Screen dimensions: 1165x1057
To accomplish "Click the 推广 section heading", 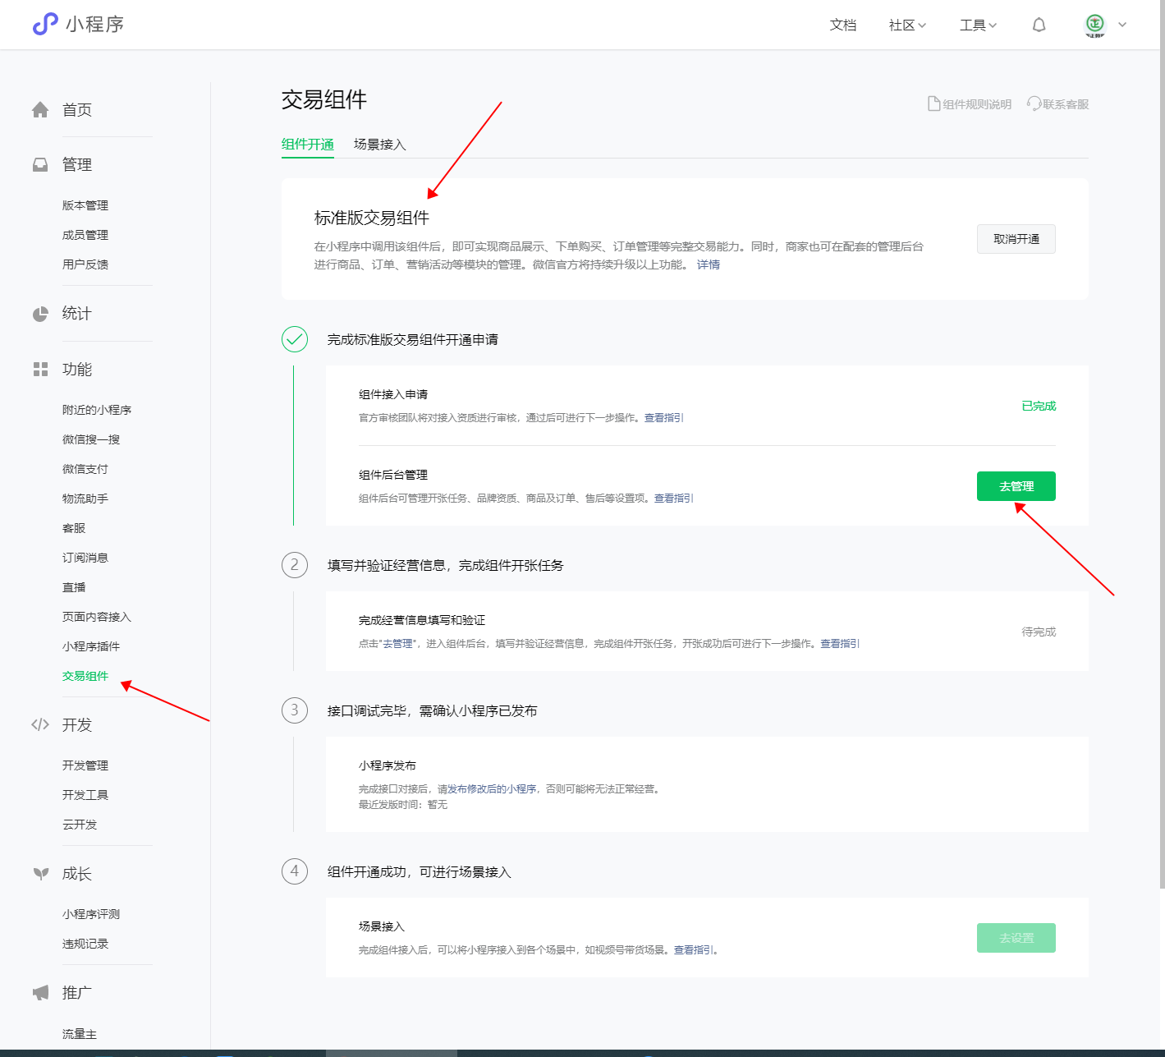I will point(77,993).
